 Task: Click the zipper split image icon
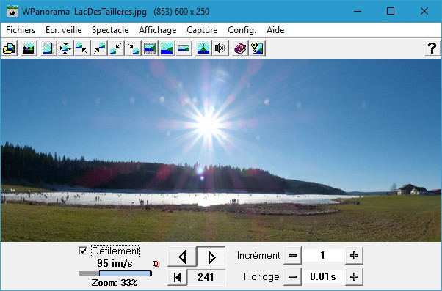tap(203, 48)
